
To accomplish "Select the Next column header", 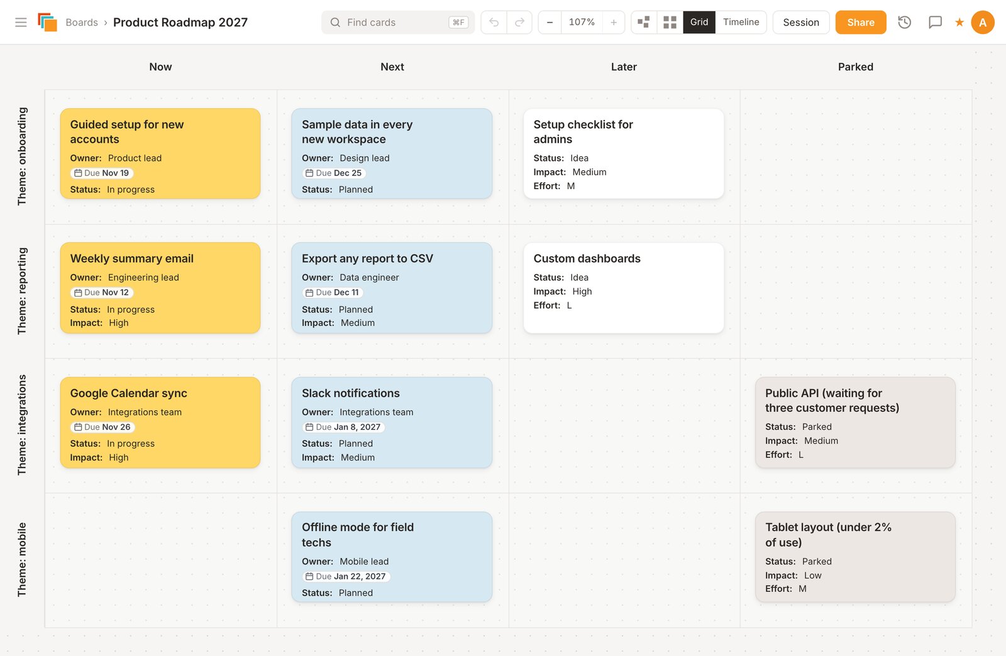I will point(392,67).
